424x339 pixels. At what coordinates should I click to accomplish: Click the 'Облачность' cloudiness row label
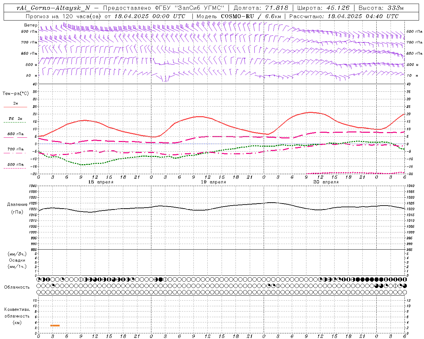(x=17, y=287)
